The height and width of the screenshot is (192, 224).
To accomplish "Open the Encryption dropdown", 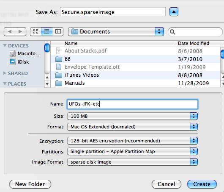I will [x=132, y=141].
